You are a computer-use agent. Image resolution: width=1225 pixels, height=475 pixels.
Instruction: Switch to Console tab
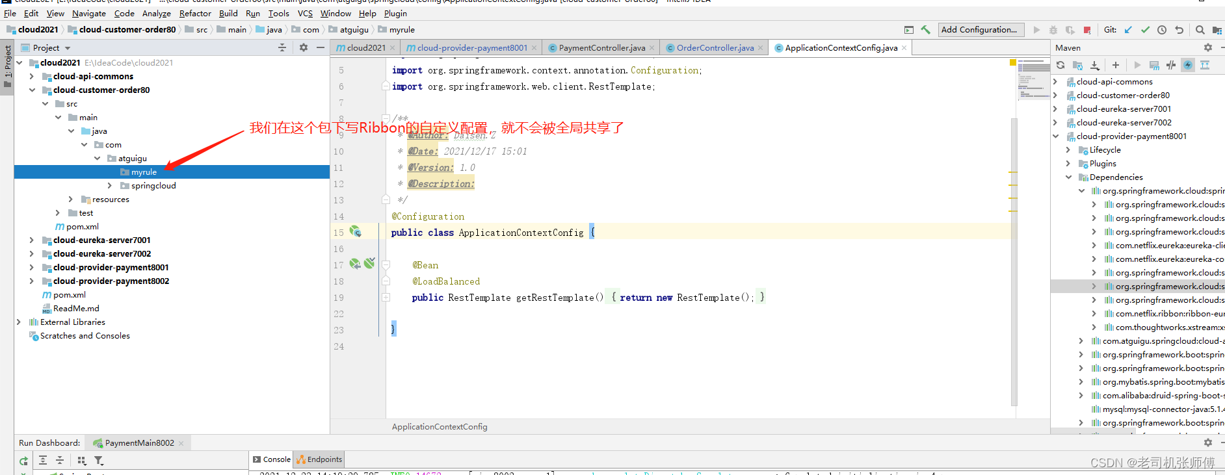pyautogui.click(x=272, y=459)
